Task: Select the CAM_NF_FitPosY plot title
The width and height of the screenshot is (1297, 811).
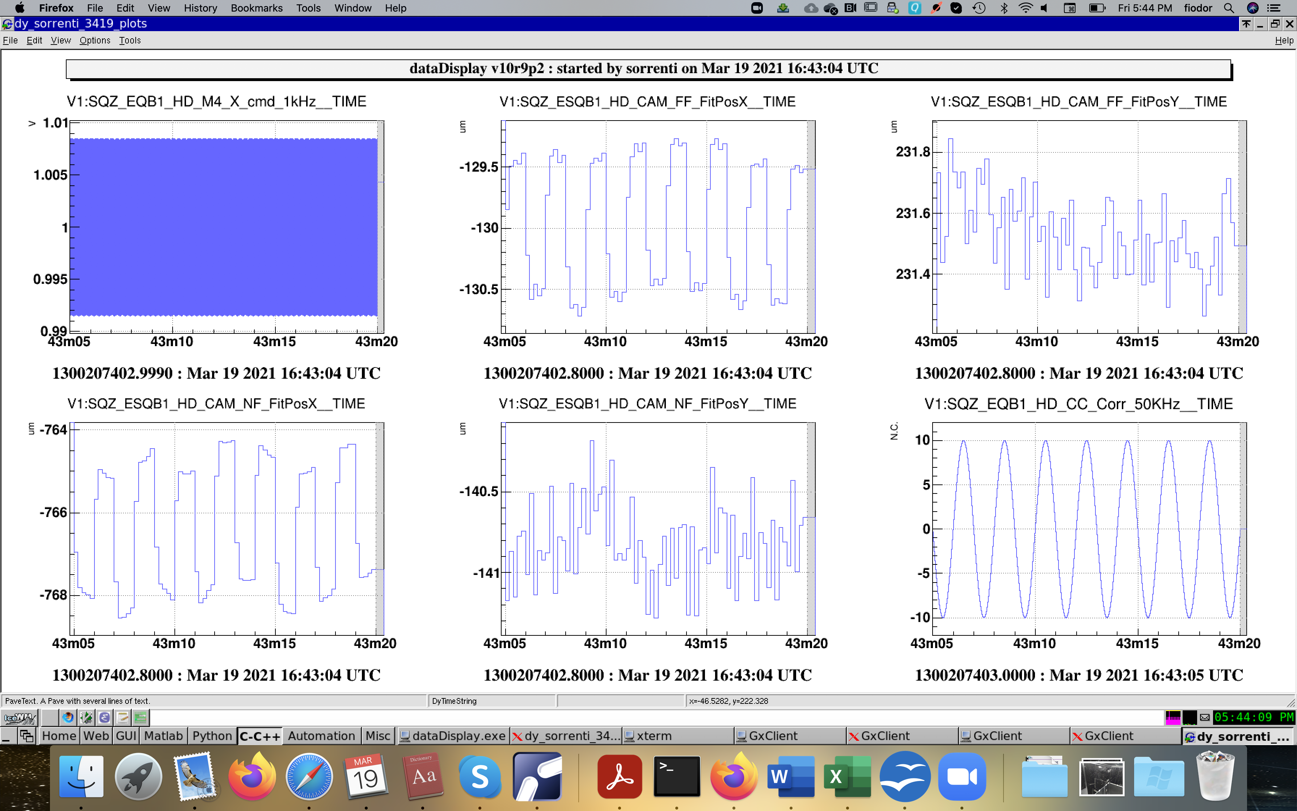Action: [647, 403]
